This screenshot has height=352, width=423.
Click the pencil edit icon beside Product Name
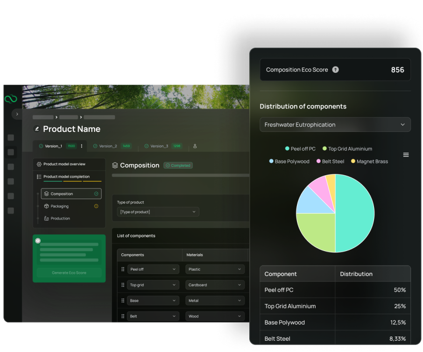(x=37, y=129)
